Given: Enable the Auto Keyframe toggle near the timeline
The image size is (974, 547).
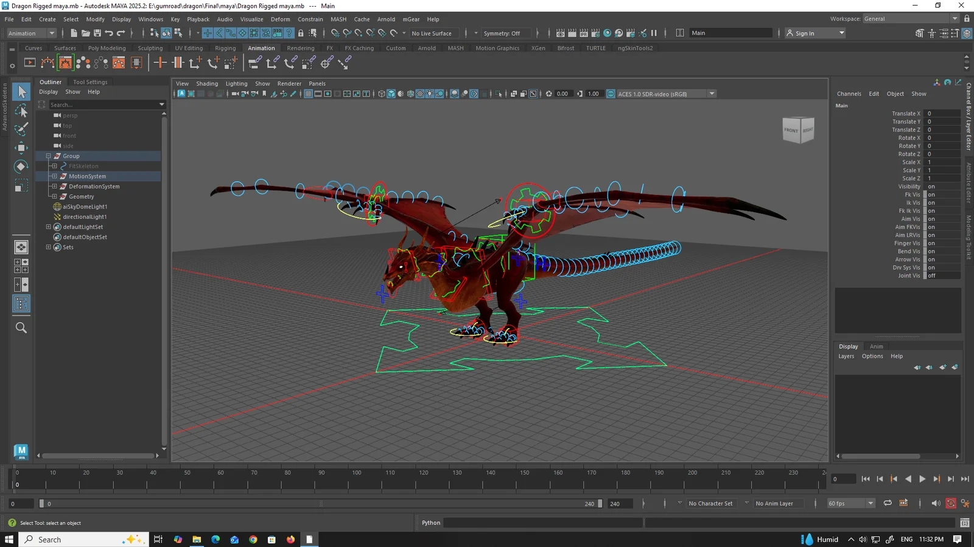Looking at the screenshot, I should point(950,503).
